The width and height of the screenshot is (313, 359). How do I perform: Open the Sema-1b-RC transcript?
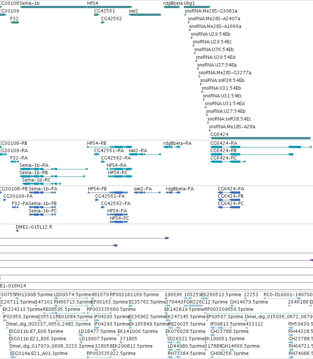pos(41,184)
